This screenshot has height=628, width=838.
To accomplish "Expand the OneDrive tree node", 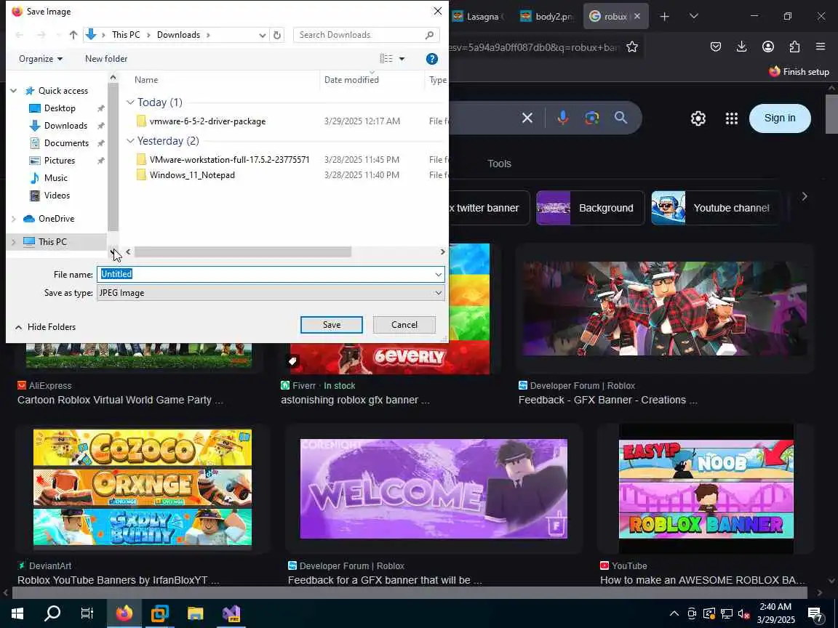I will point(14,218).
